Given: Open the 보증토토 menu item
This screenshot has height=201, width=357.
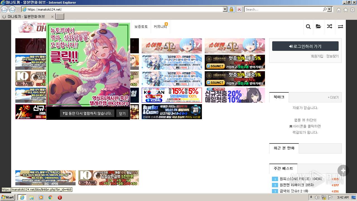Looking at the screenshot, I should pos(141,27).
